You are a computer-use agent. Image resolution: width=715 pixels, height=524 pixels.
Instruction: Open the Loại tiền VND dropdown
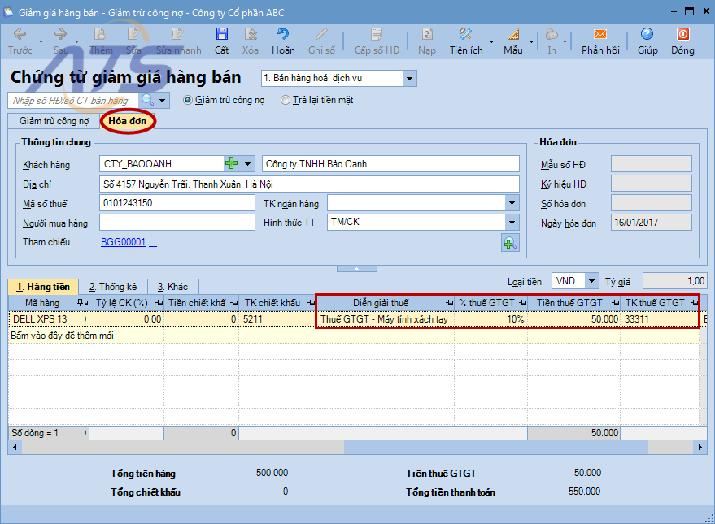[x=591, y=281]
